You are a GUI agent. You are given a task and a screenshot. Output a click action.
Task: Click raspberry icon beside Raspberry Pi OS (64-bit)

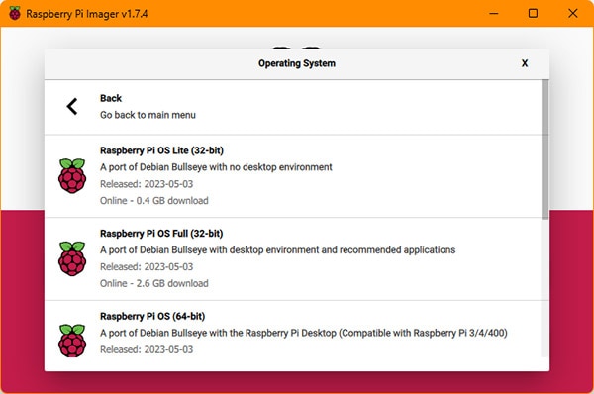point(72,341)
